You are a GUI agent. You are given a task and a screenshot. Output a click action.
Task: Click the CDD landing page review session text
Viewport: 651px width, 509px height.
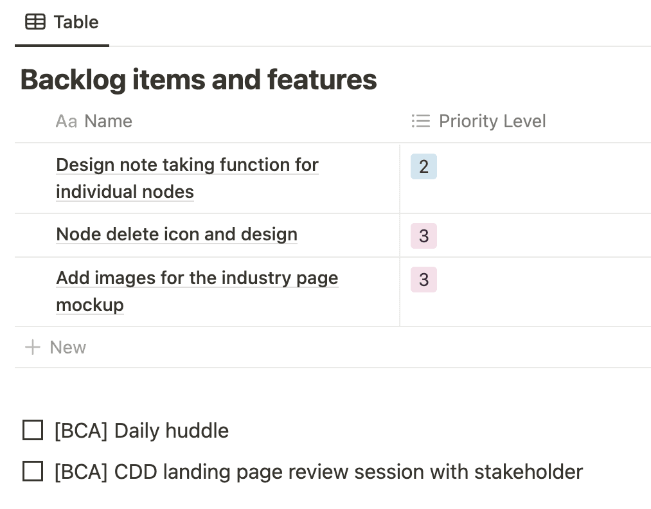(318, 472)
